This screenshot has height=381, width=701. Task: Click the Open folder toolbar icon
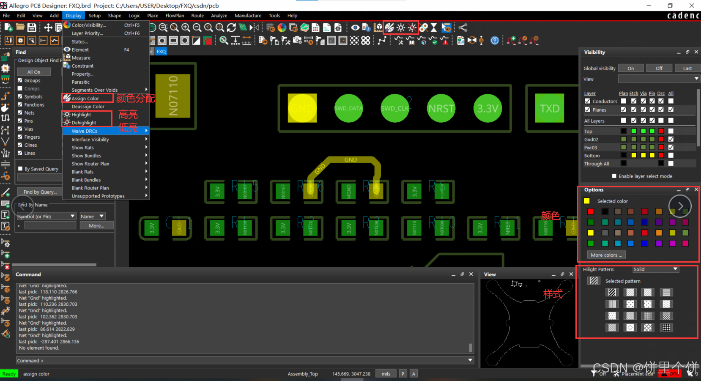tap(20, 27)
